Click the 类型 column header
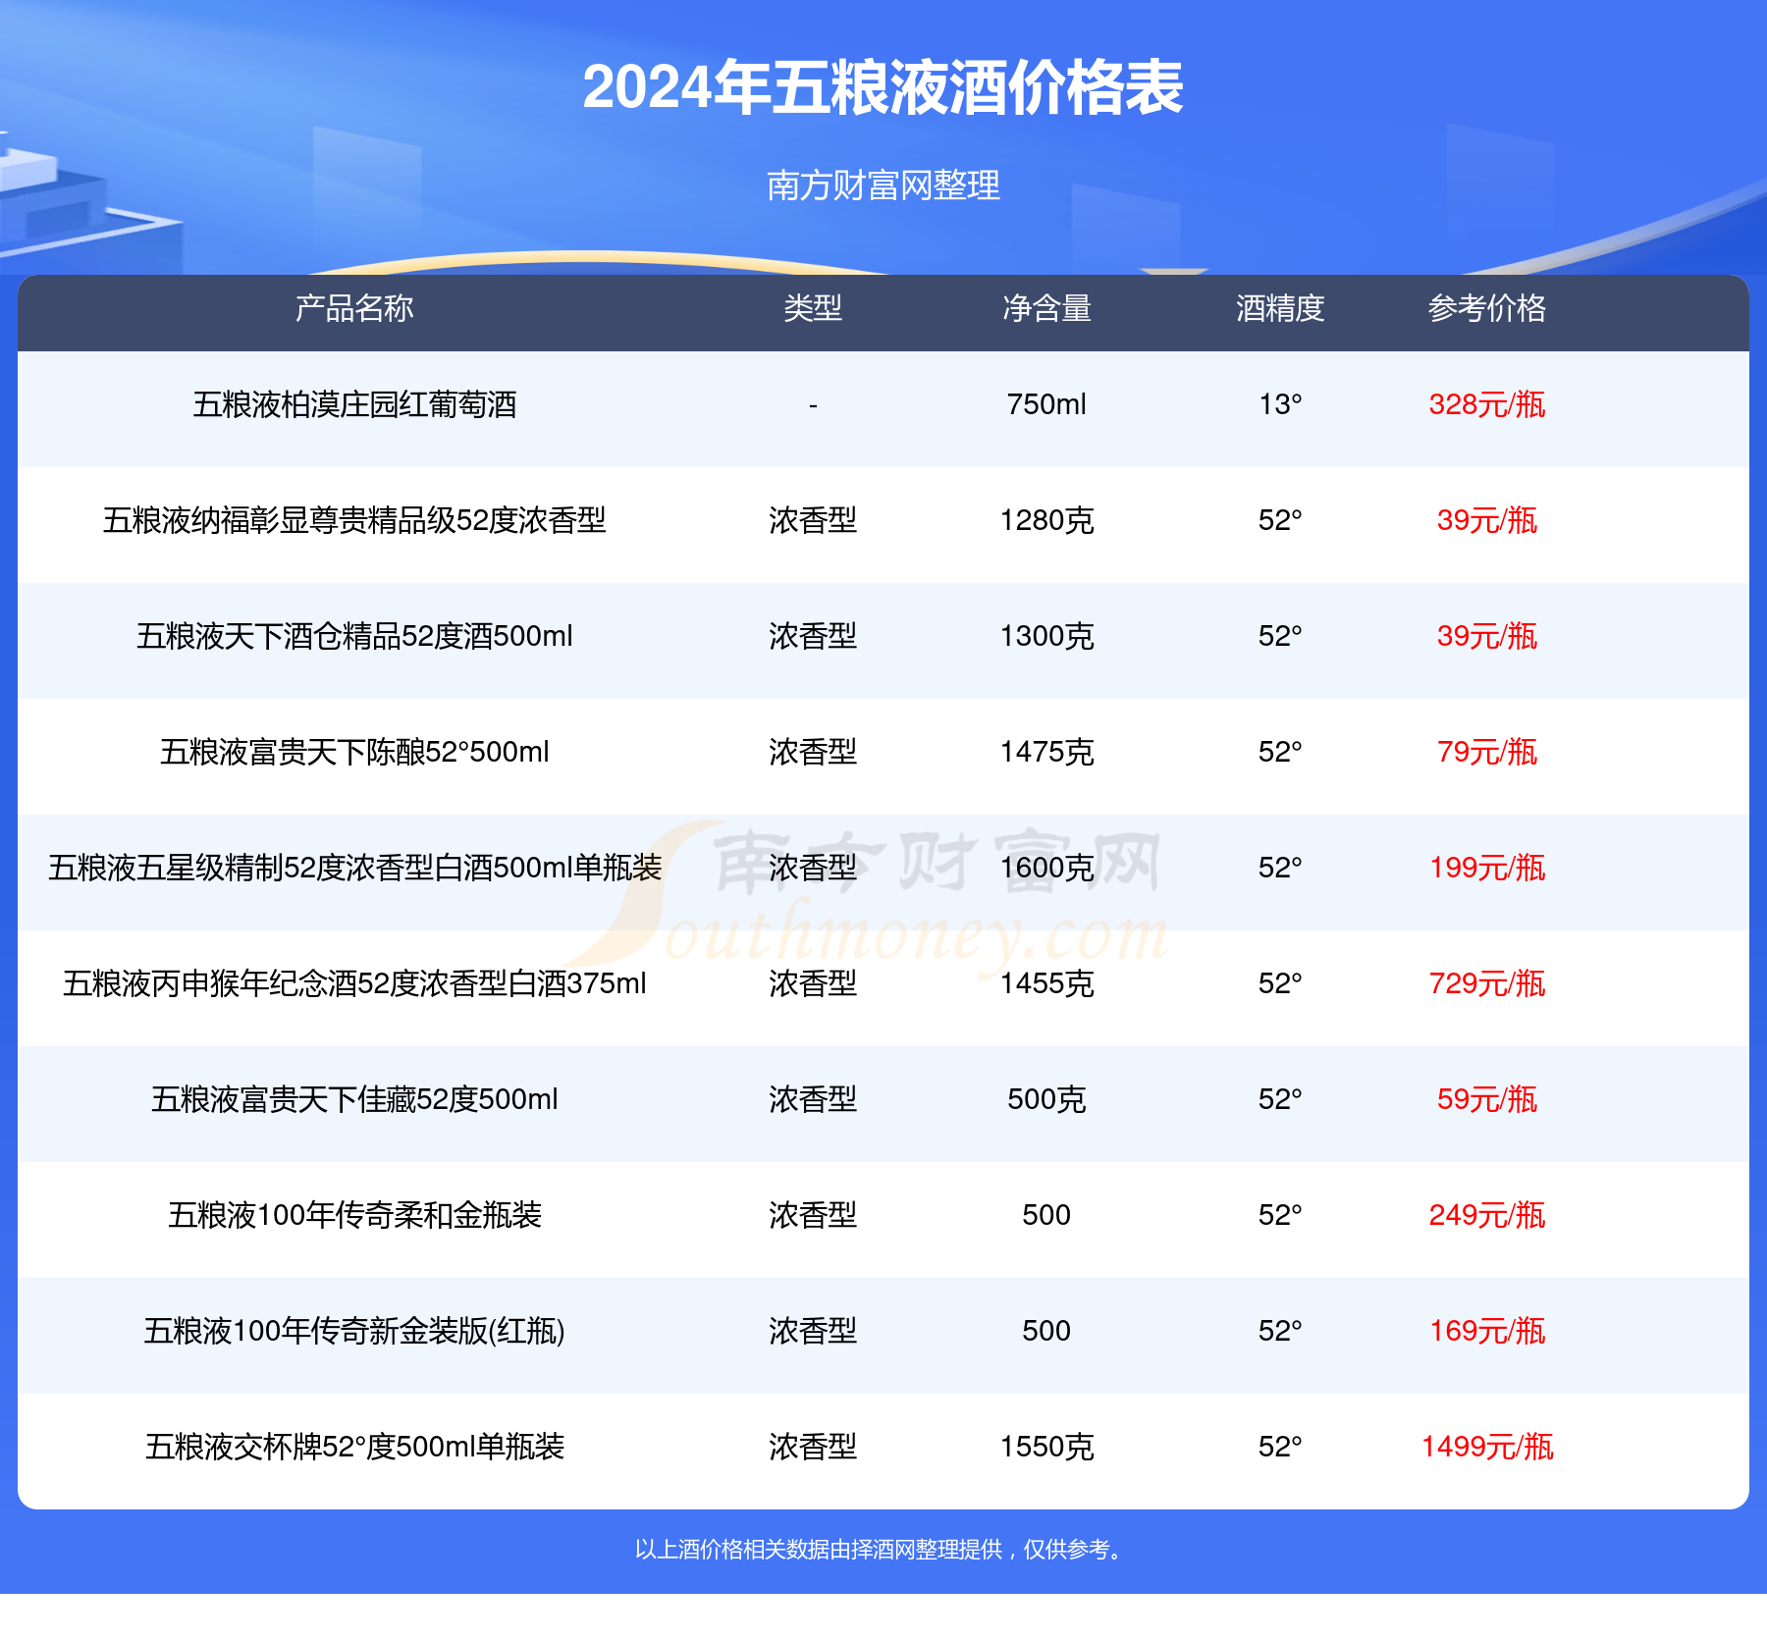This screenshot has height=1639, width=1767. point(813,308)
